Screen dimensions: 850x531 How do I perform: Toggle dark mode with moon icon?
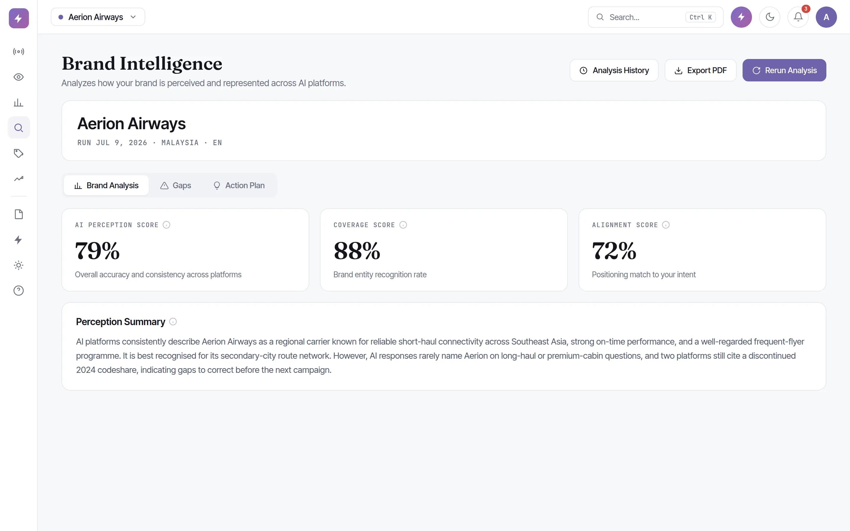pyautogui.click(x=769, y=17)
